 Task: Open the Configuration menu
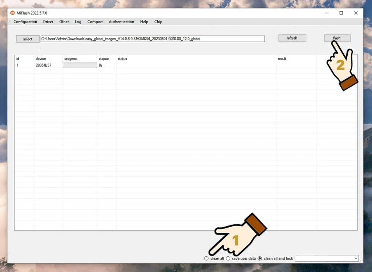point(25,22)
